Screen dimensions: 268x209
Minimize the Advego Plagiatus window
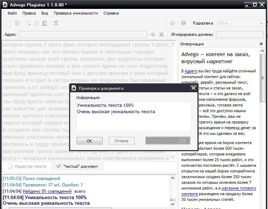pyautogui.click(x=247, y=5)
